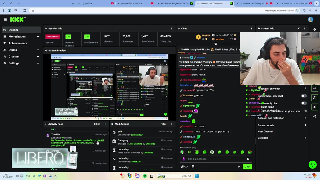Insert the first green emote in emote row
The image size is (320, 180).
click(182, 152)
